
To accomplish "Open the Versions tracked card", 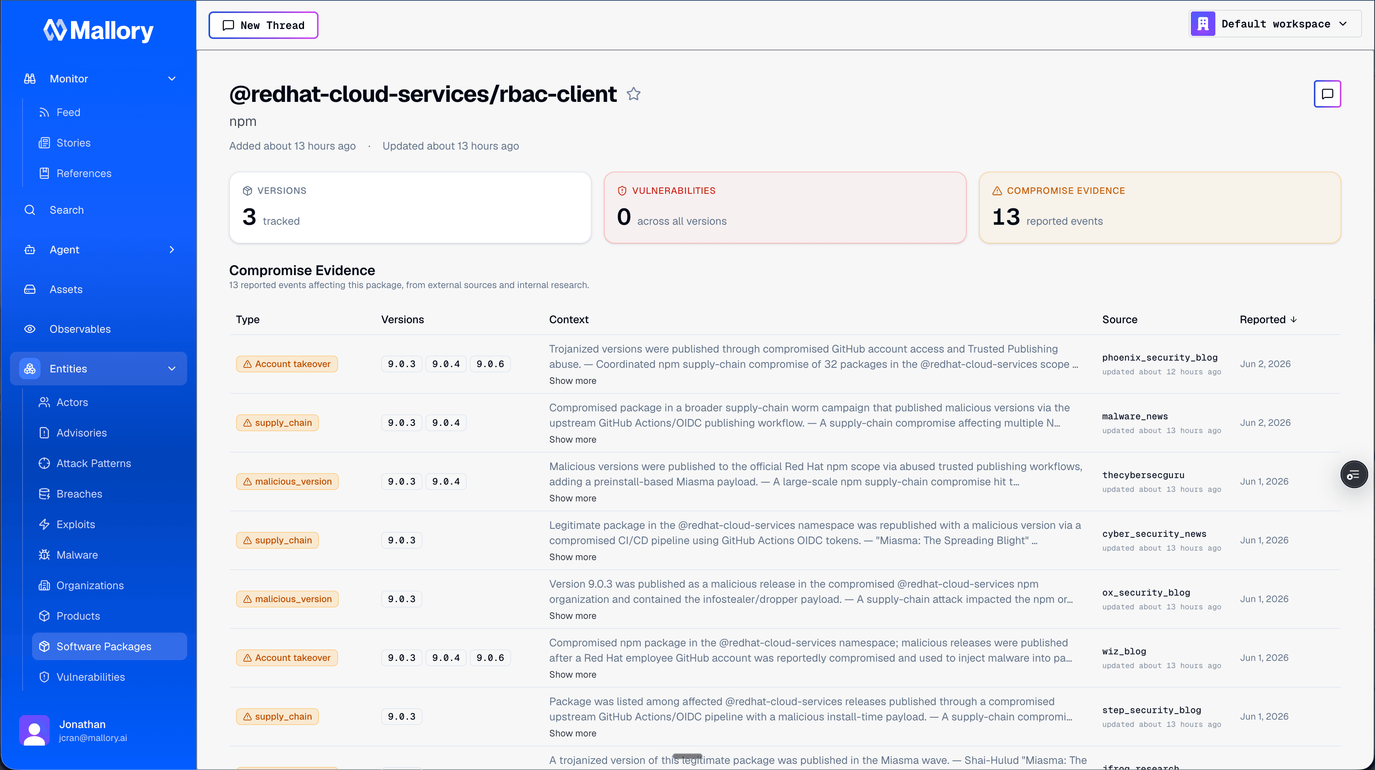I will click(410, 208).
